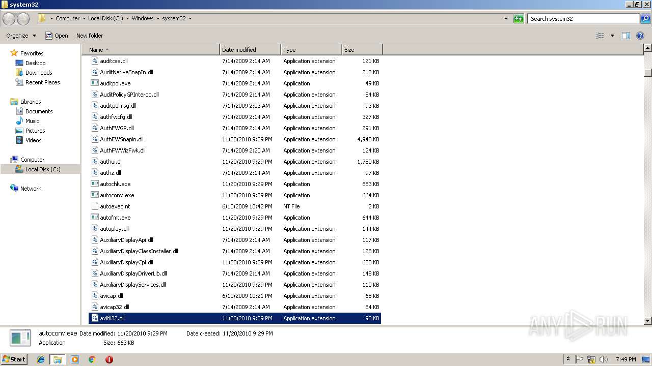
Task: Click Computer in the address breadcrumb
Action: (x=67, y=18)
